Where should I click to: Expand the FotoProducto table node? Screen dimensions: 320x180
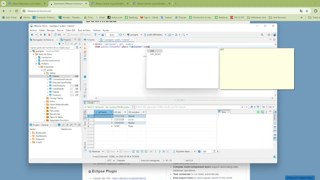tap(47, 86)
